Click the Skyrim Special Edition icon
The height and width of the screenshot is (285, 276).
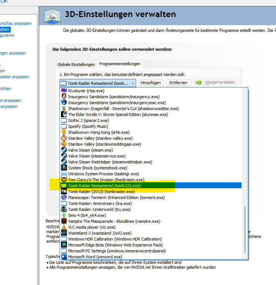[64, 114]
